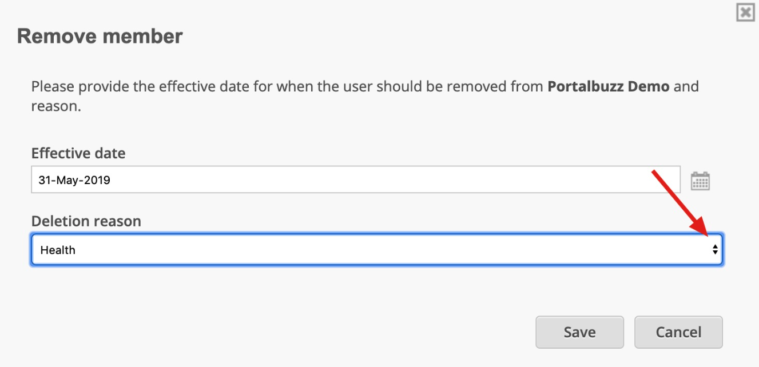Click the 31-May-2019 date text

tap(74, 180)
